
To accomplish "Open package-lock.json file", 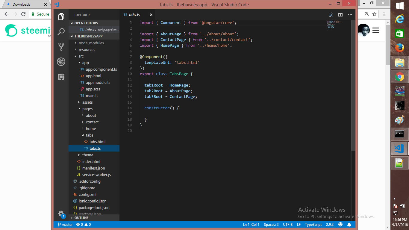I will 94,208.
